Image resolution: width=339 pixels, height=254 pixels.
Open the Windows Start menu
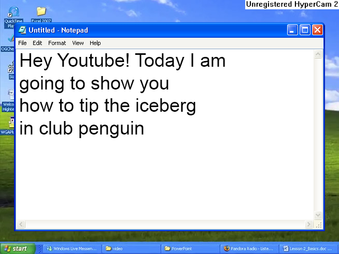pyautogui.click(x=17, y=249)
